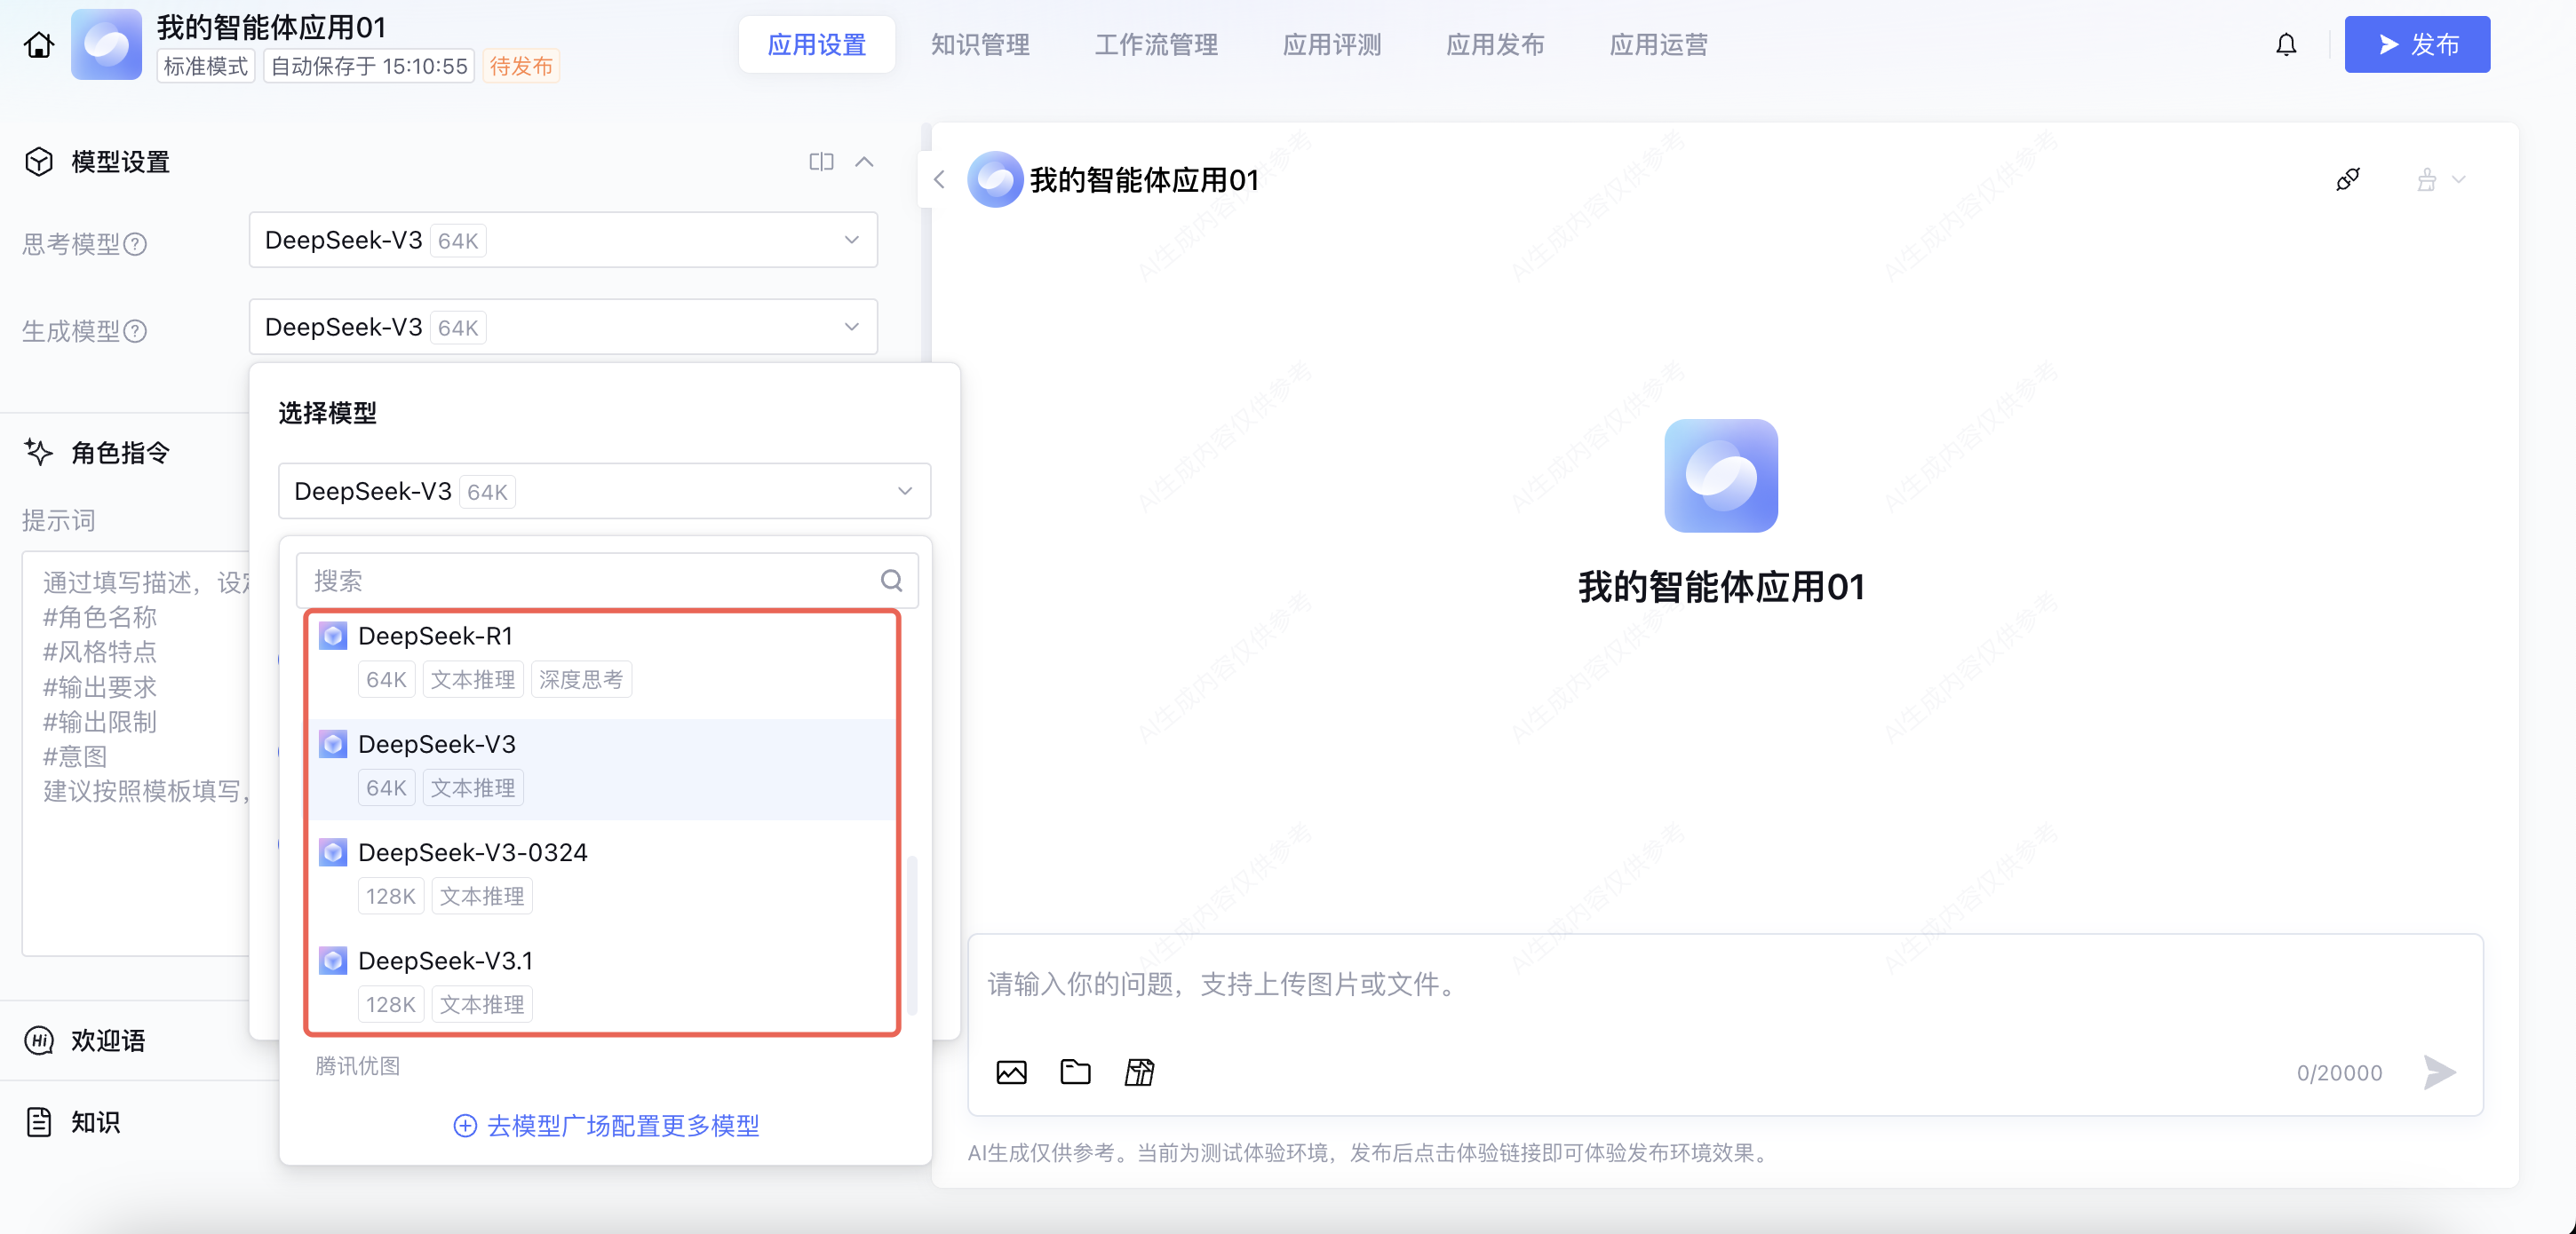Click the split-view icon in model settings

pyautogui.click(x=821, y=162)
